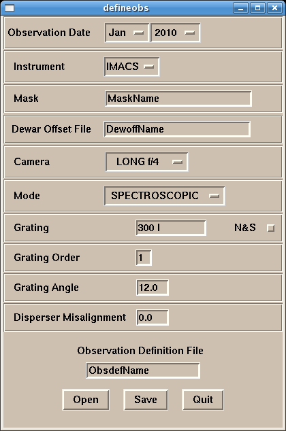
Task: Open the month dropdown showing Jan
Action: click(127, 33)
